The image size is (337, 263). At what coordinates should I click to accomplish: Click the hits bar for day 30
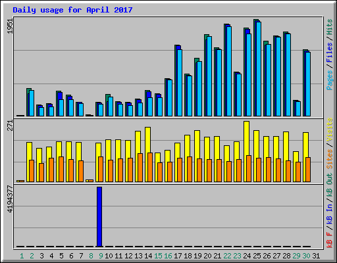(304, 83)
